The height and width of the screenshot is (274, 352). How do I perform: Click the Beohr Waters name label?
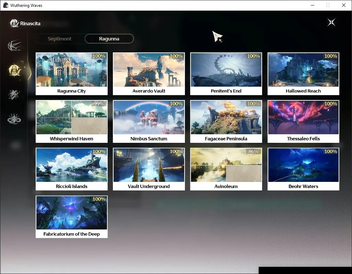coord(303,186)
